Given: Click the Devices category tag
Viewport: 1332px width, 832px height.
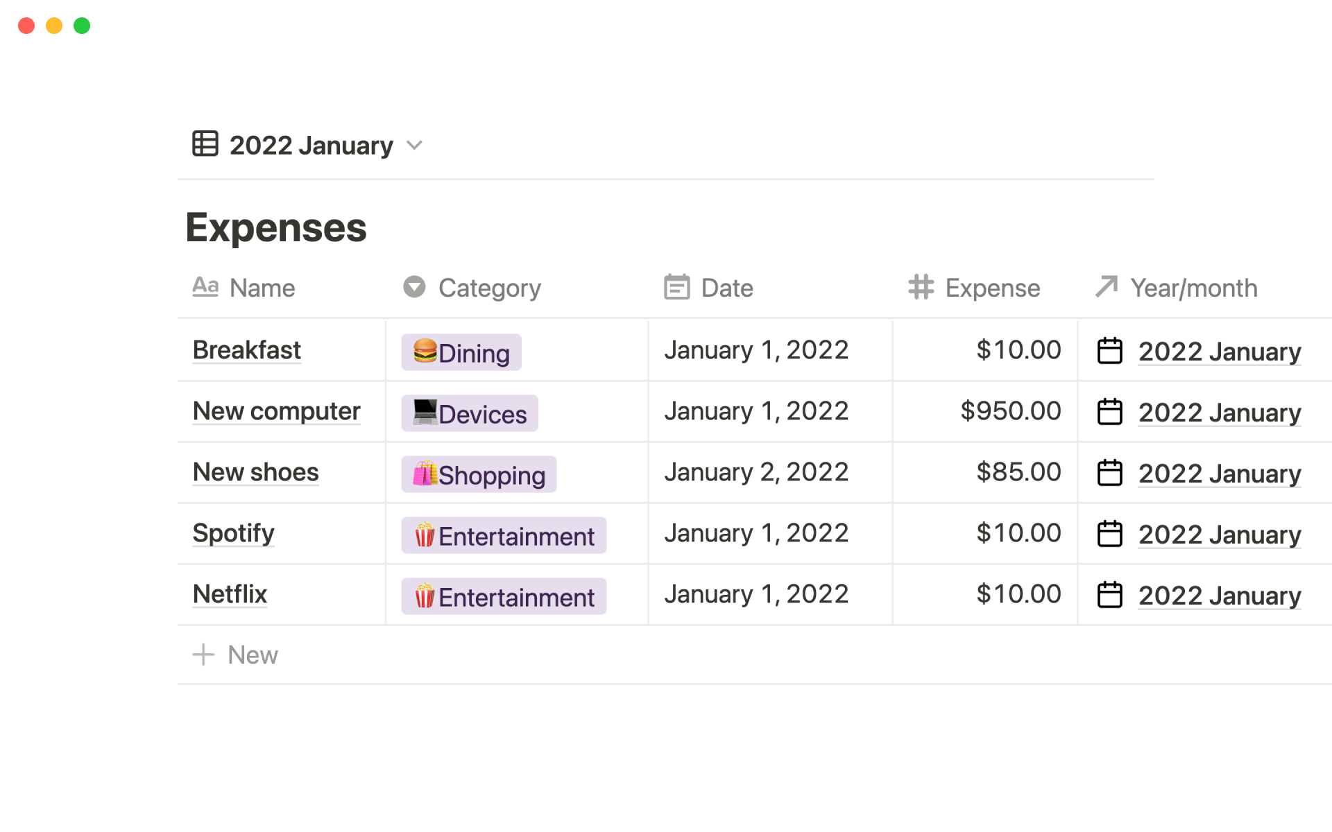Looking at the screenshot, I should pyautogui.click(x=470, y=413).
